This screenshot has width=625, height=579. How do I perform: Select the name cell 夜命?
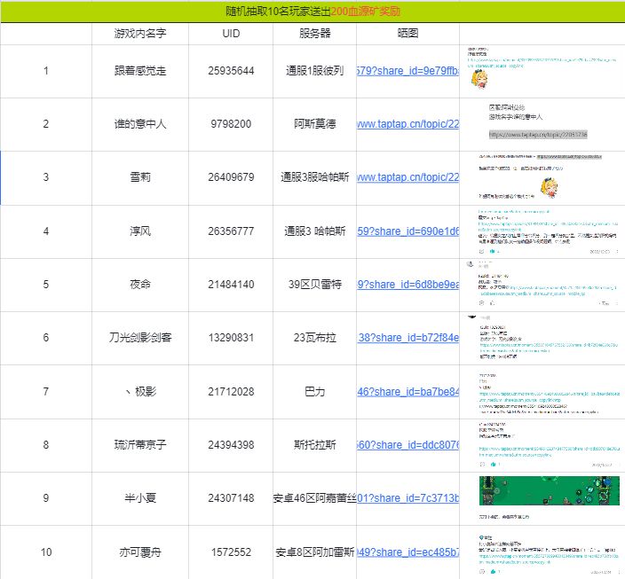pos(140,285)
